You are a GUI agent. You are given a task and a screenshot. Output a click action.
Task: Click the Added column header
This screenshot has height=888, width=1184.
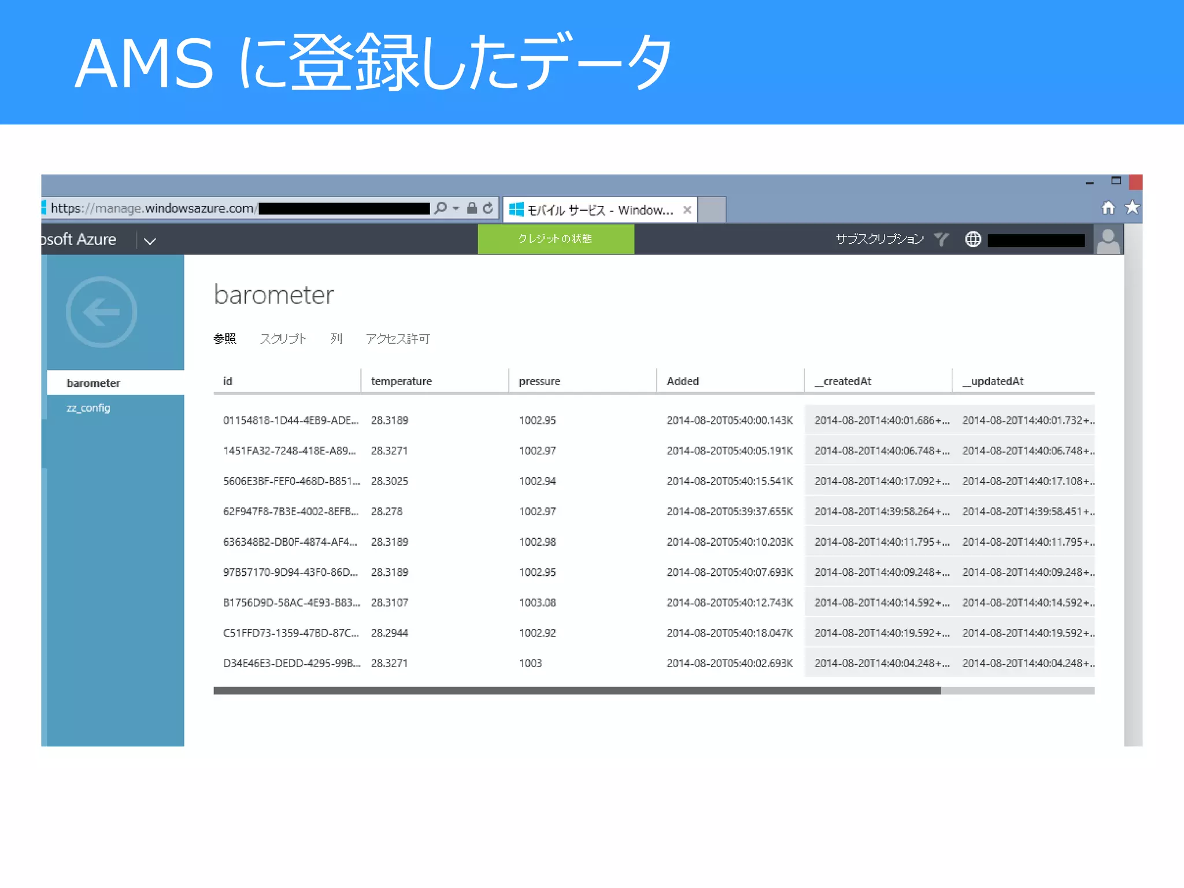click(731, 381)
